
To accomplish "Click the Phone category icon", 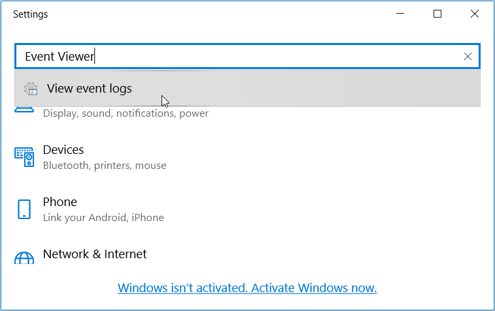I will click(x=24, y=209).
